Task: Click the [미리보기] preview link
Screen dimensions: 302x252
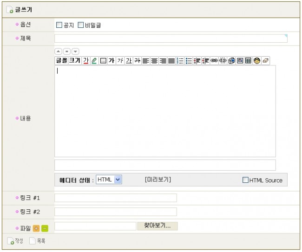Action: (158, 180)
